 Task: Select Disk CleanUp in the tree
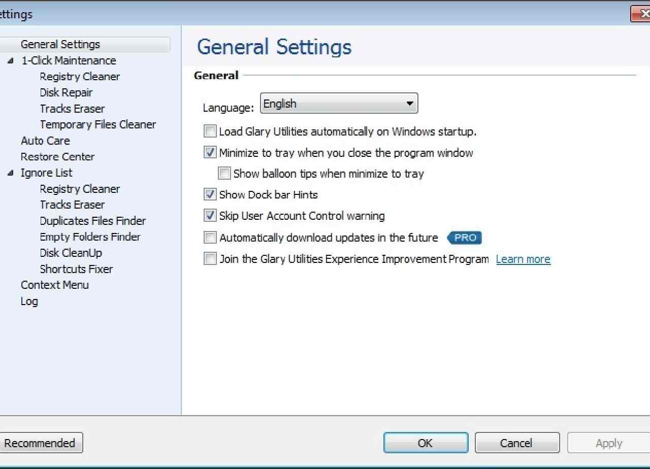point(71,253)
